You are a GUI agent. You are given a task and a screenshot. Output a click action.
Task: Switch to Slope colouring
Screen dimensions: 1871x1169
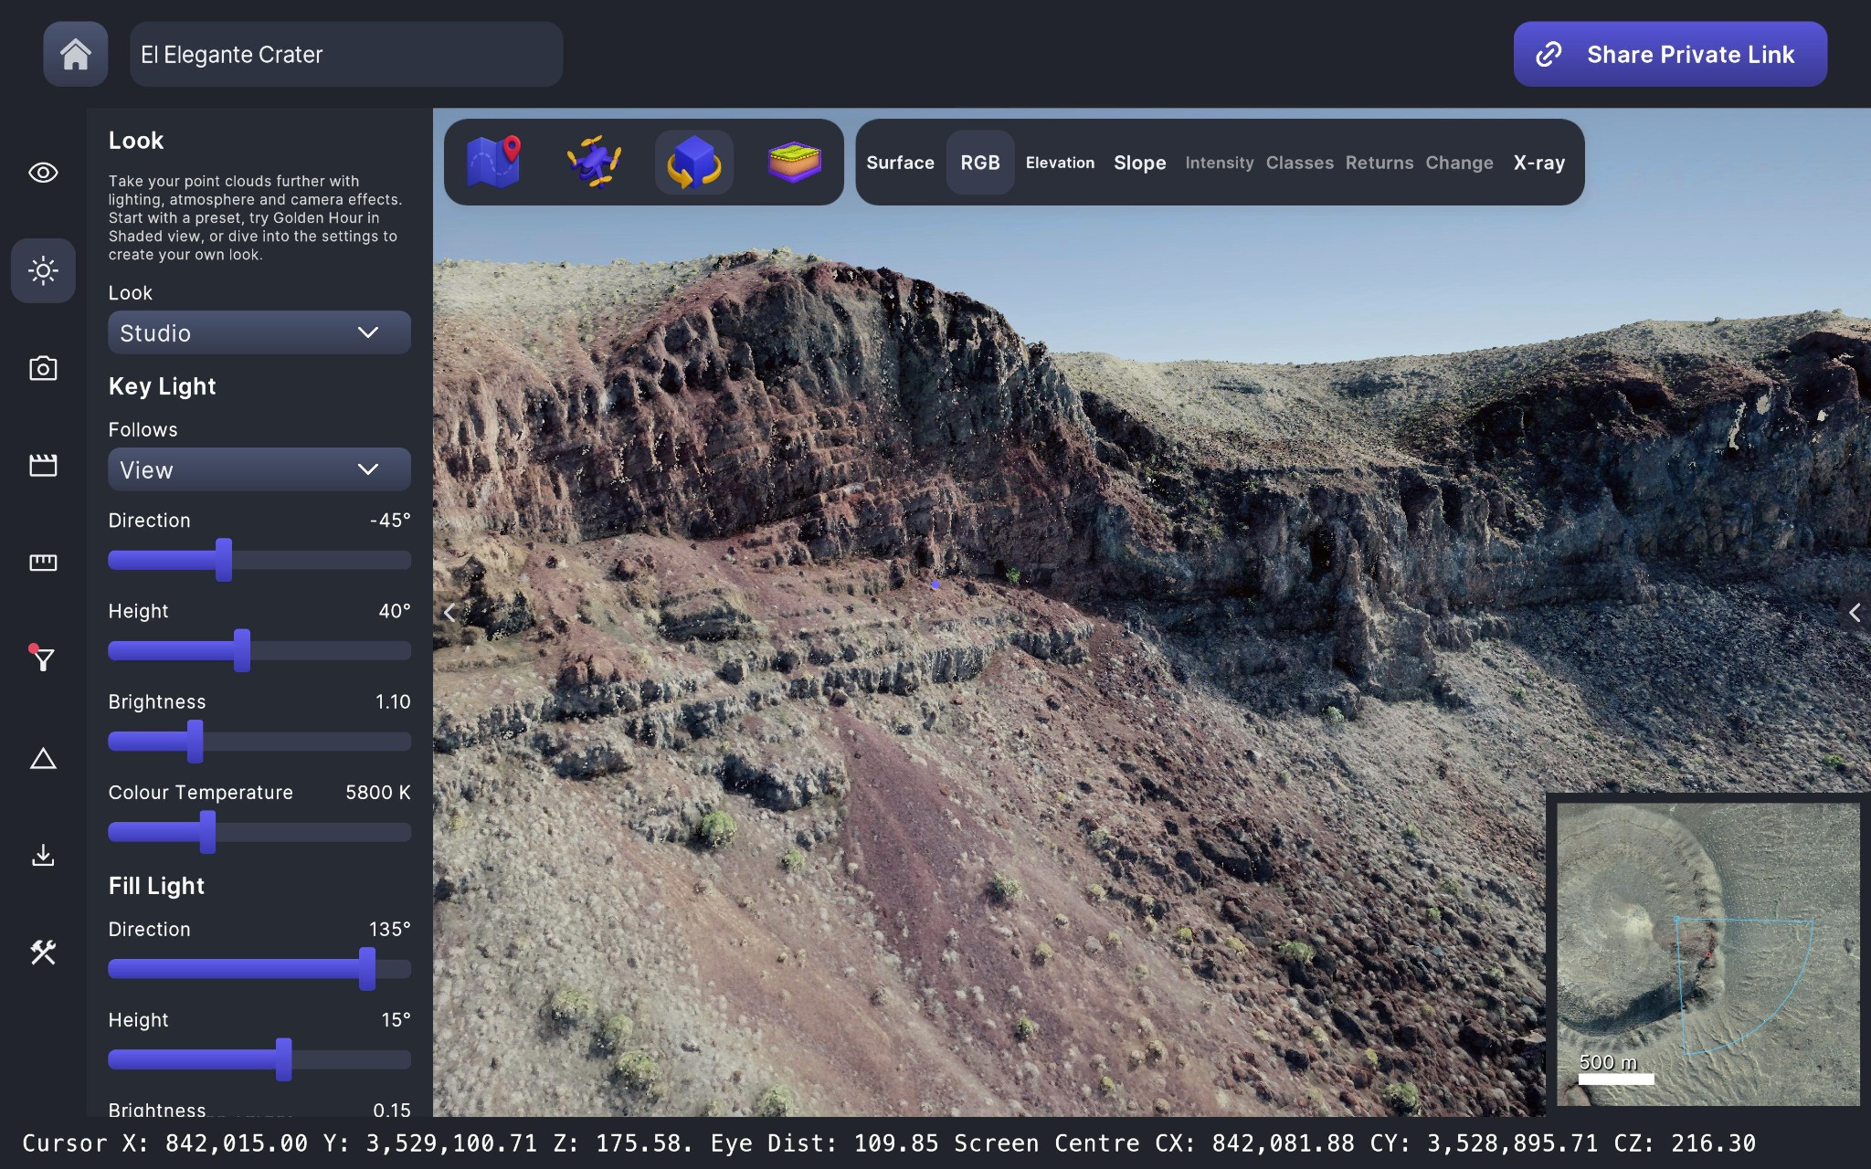coord(1139,163)
